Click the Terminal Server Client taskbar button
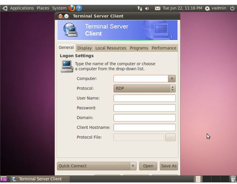Screen dimensions: 237x184 coord(40,179)
